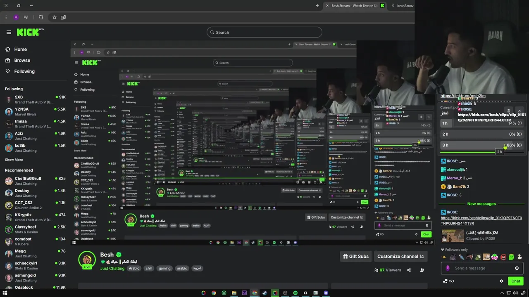Image resolution: width=529 pixels, height=297 pixels.
Task: Click alanoudjii username in chat
Action: 455,170
